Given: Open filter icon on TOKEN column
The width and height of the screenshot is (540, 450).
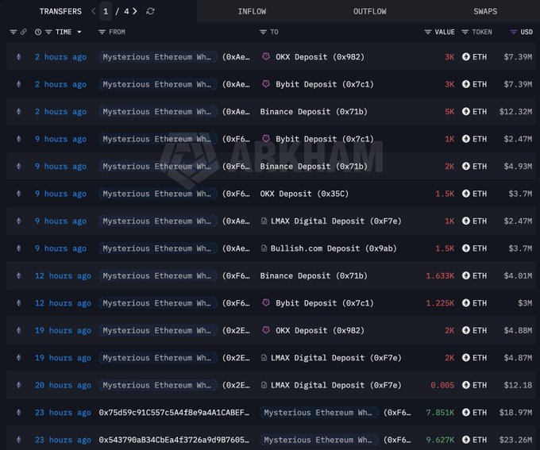Looking at the screenshot, I should point(465,32).
